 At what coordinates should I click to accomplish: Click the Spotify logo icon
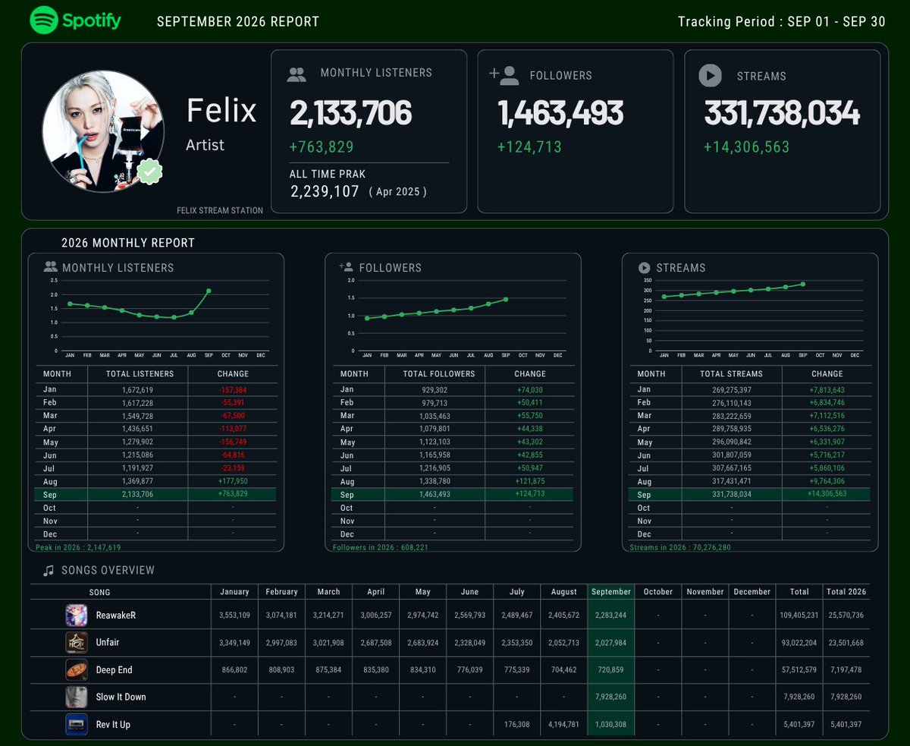click(44, 20)
